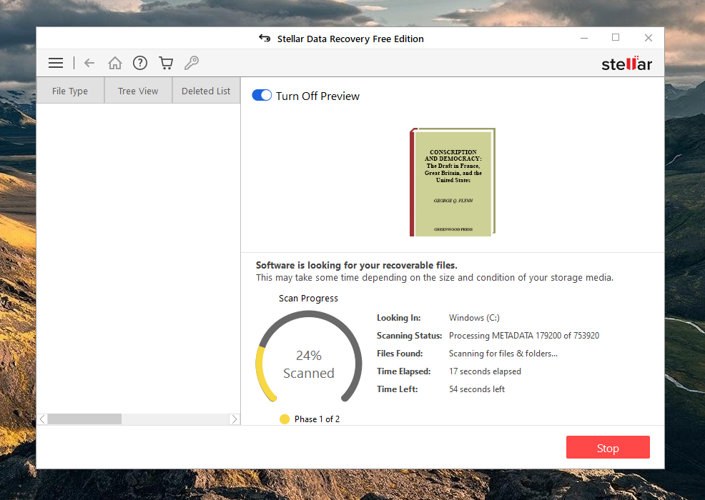Click 'Windows (C:)' value
Viewport: 705px width, 500px height.
(474, 318)
